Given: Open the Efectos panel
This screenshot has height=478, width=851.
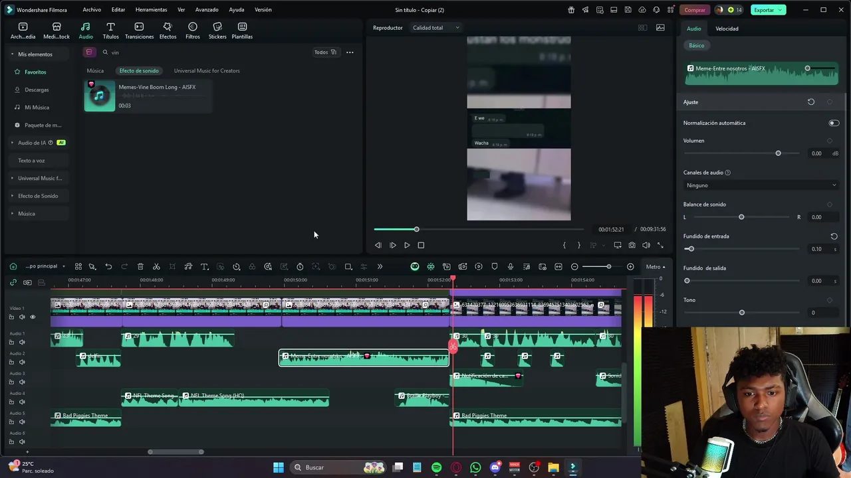Looking at the screenshot, I should 168,31.
